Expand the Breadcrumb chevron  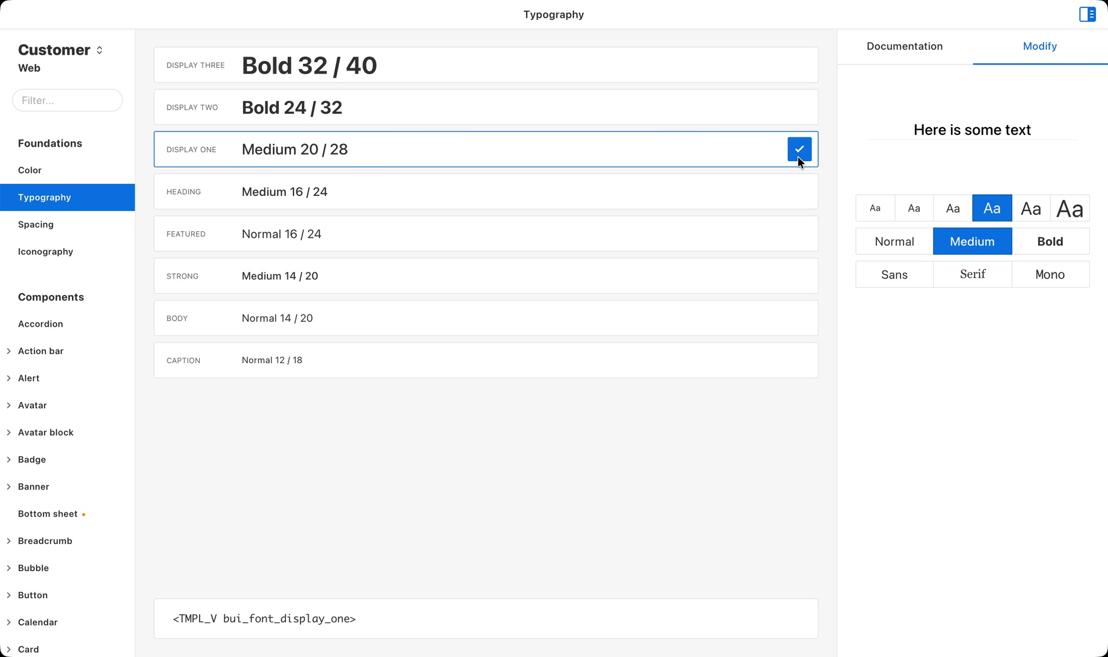pyautogui.click(x=9, y=541)
